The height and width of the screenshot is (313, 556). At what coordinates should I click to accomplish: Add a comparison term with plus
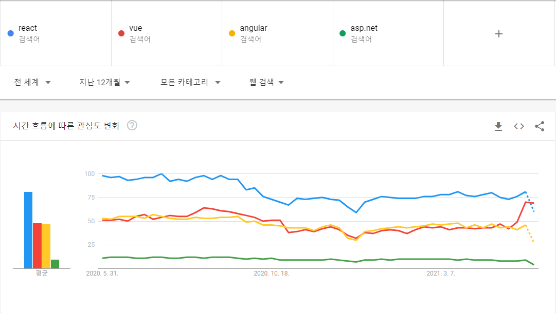point(499,34)
